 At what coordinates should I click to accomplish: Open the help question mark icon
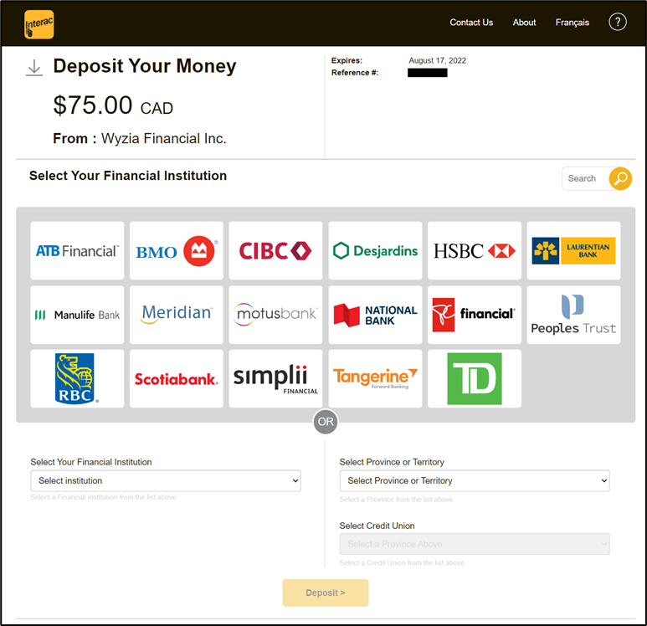pos(618,23)
